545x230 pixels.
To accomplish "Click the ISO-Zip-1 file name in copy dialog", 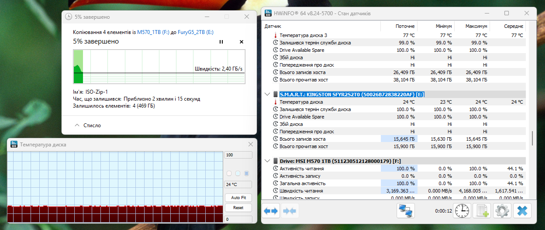I will [97, 92].
